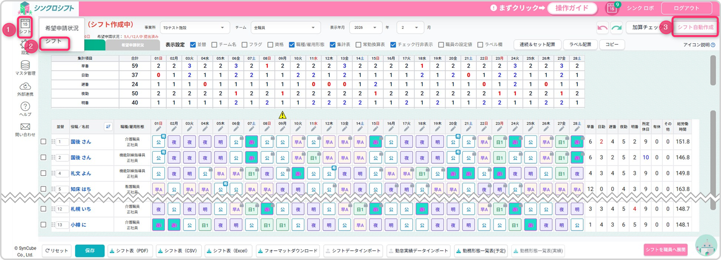This screenshot has height=260, width=721.
Task: Toggle the チェック行非表示 checkbox
Action: 393,45
